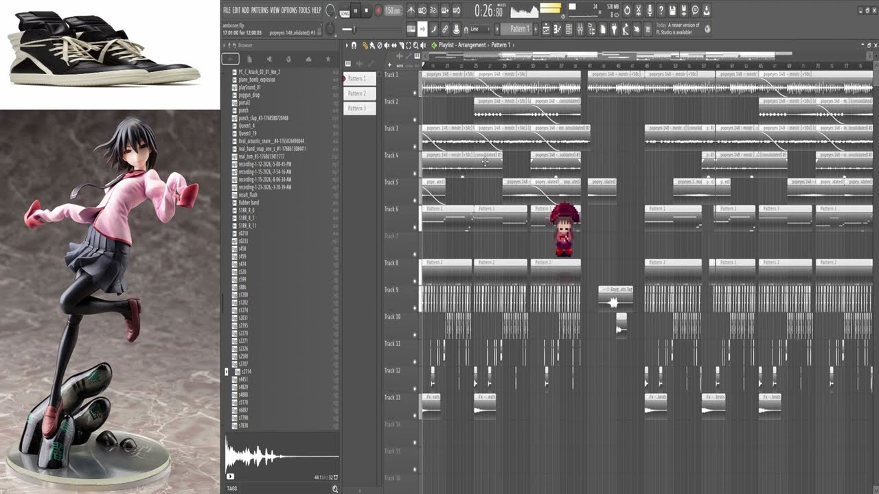Open the playlist options menu arrow
Viewport: 879px width, 494px height.
coord(347,45)
